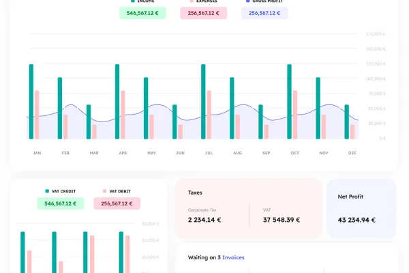Screen dimensions: 409x273
Task: Click the Taxes card heading
Action: [x=195, y=192]
